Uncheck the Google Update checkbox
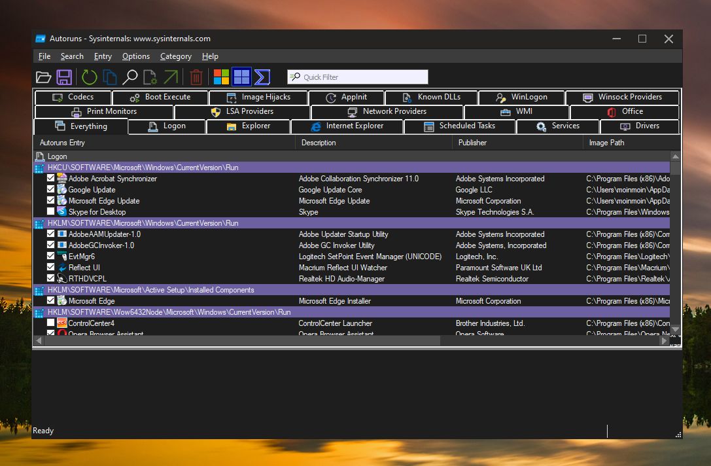The image size is (711, 466). click(x=51, y=189)
